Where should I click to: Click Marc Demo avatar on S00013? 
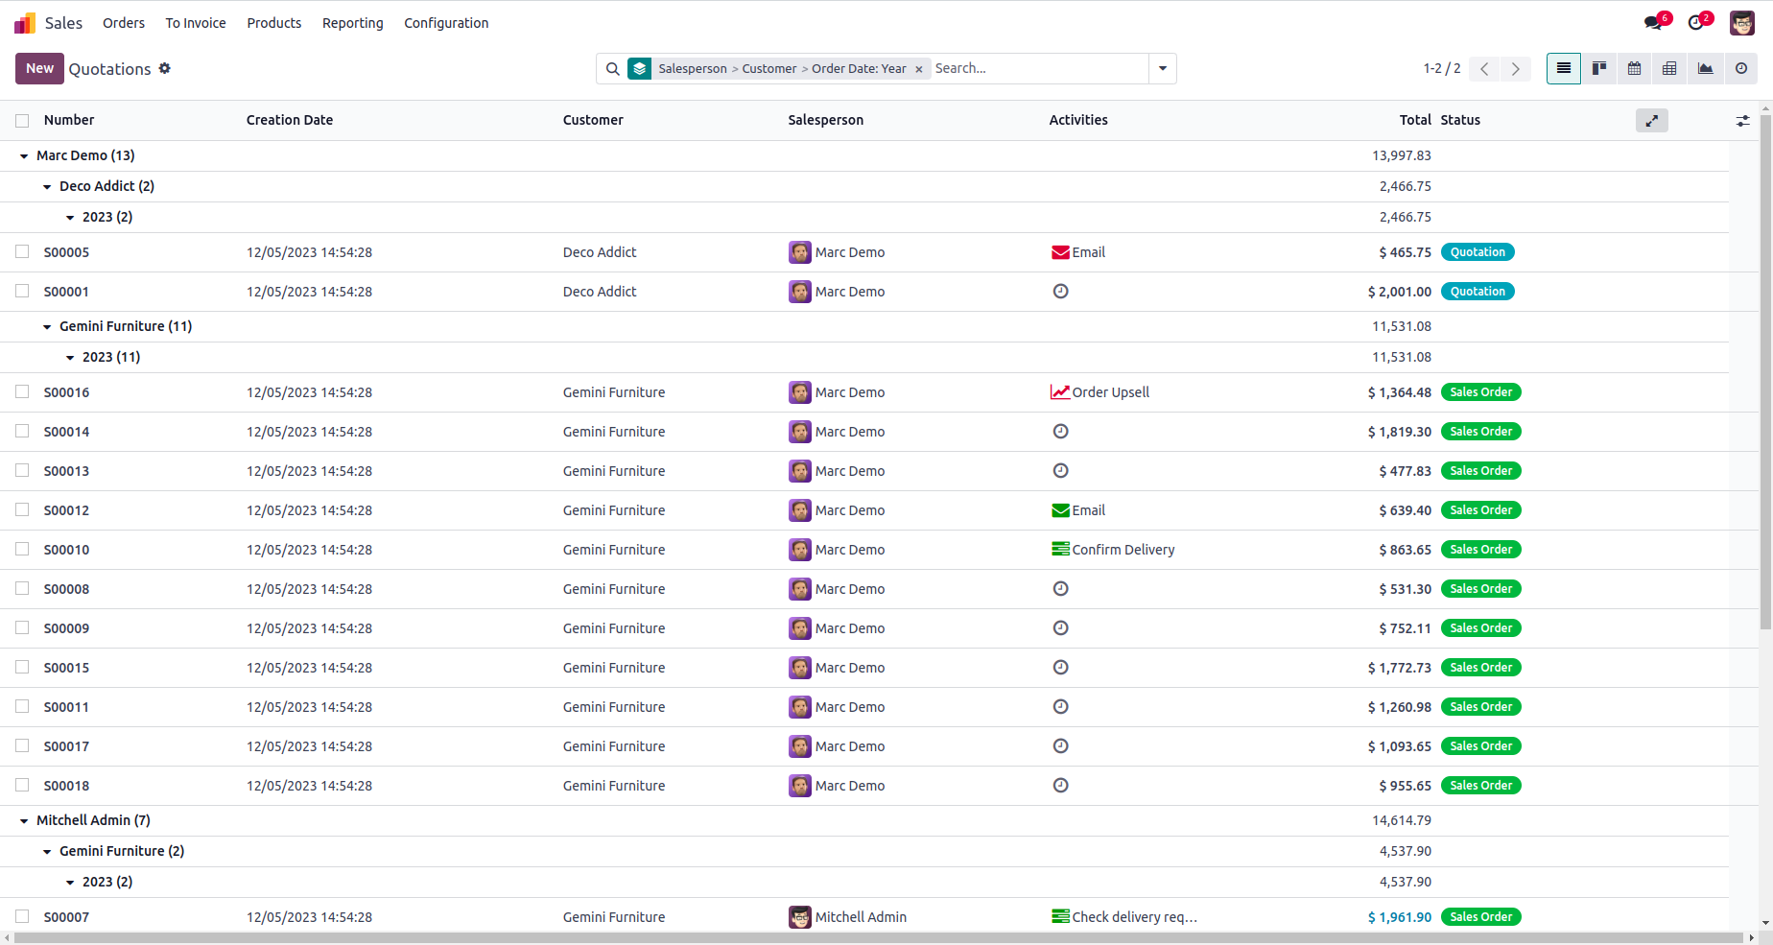click(800, 471)
